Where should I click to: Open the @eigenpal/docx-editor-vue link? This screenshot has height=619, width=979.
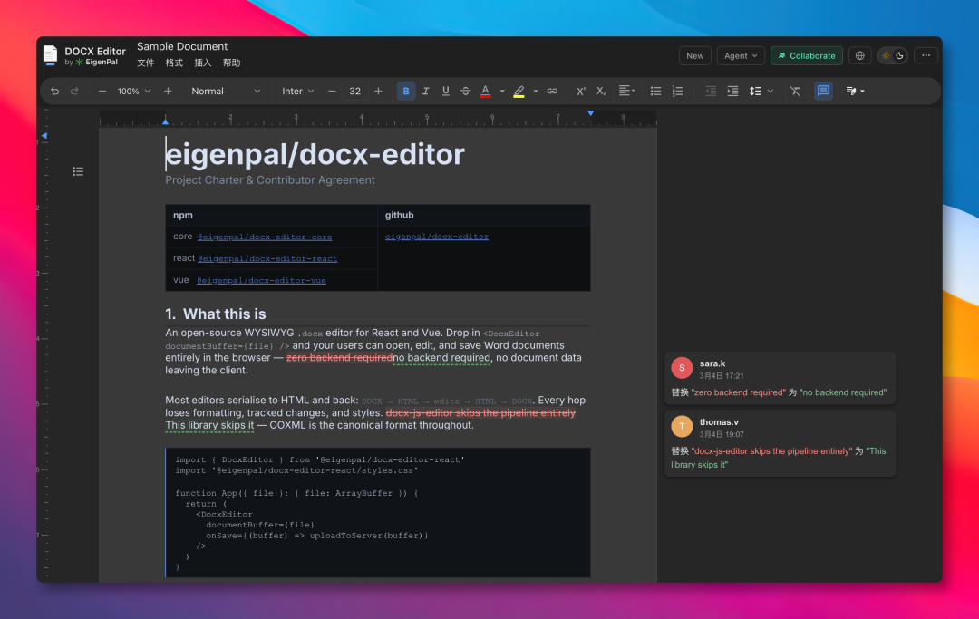(x=261, y=280)
